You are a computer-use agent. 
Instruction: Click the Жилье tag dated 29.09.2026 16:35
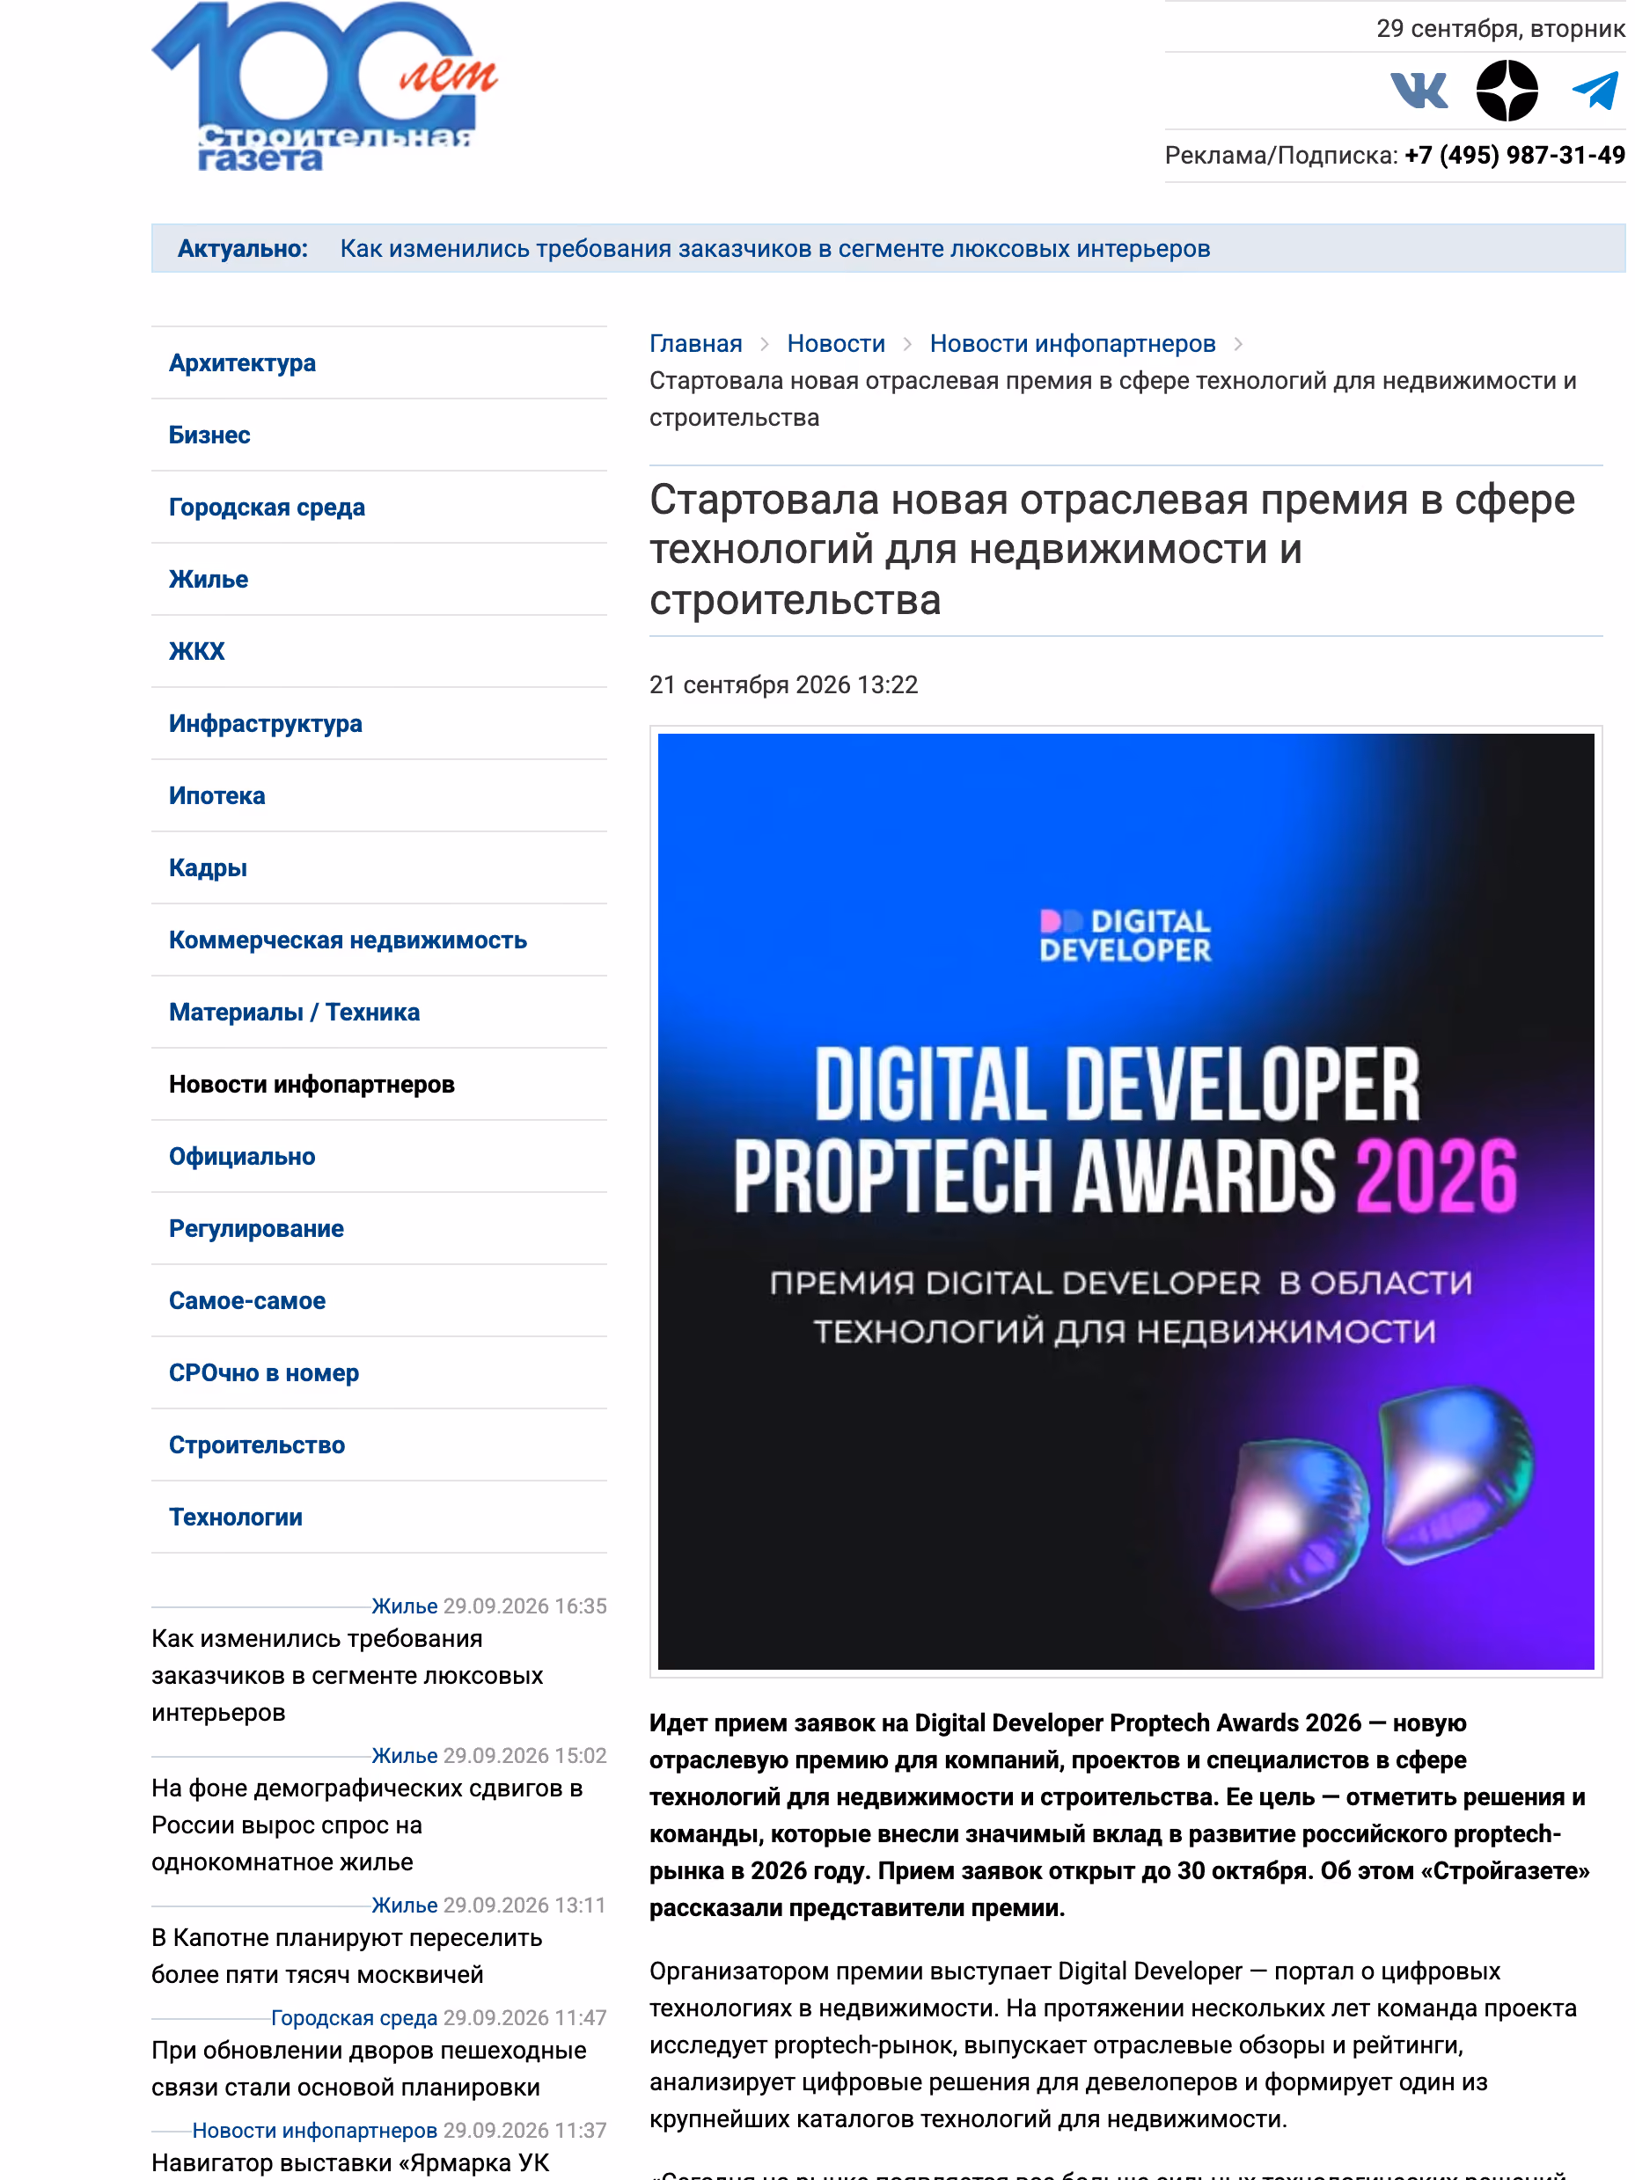coord(404,1606)
